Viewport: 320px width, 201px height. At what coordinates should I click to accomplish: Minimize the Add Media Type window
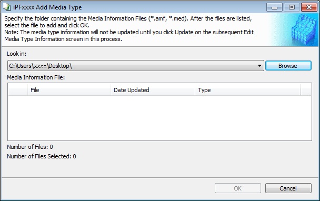click(274, 7)
